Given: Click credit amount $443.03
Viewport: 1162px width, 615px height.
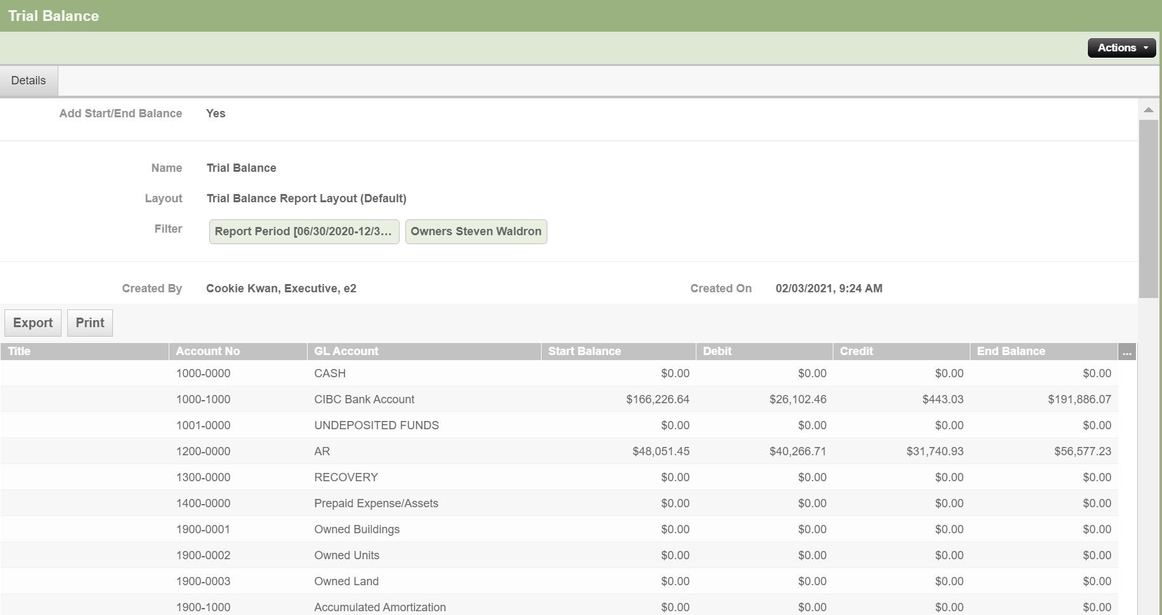Looking at the screenshot, I should (943, 399).
